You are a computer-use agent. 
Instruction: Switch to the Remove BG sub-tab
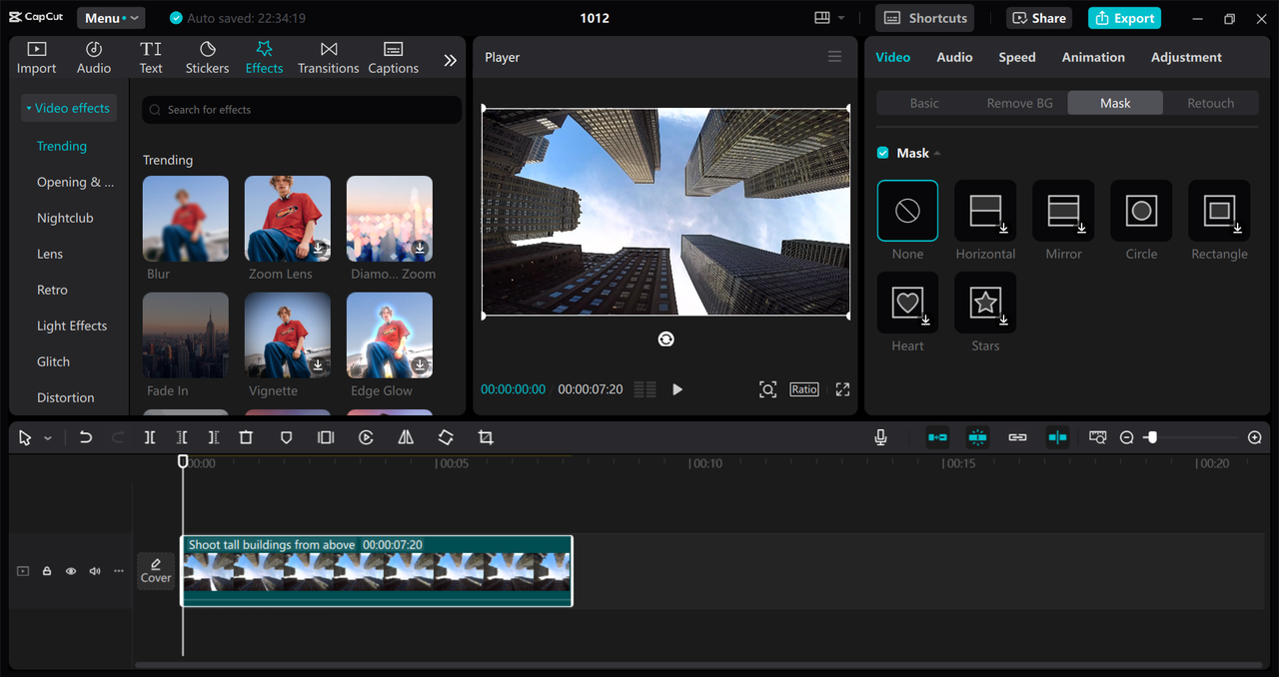tap(1019, 103)
